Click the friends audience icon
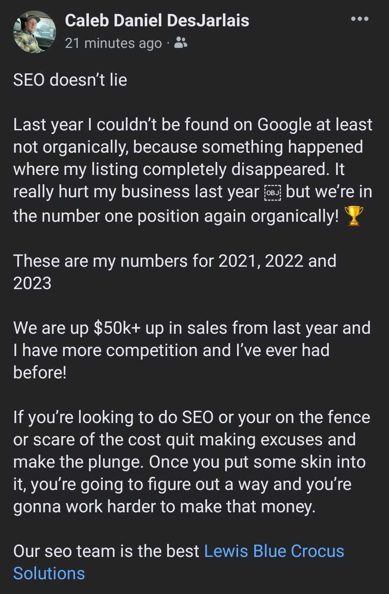 (180, 43)
